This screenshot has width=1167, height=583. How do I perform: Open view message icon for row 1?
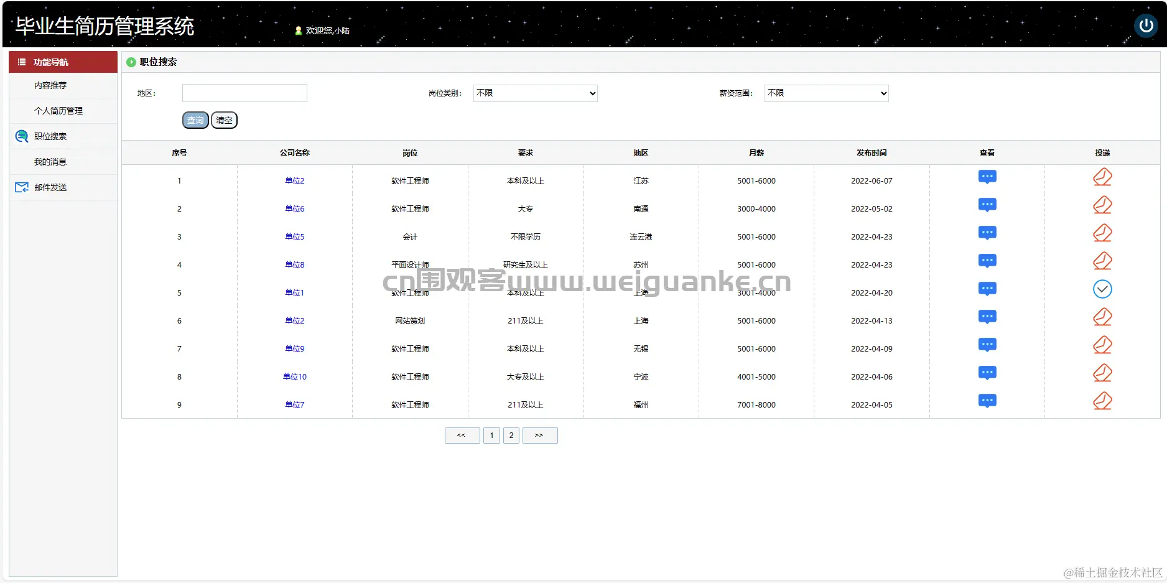(987, 177)
